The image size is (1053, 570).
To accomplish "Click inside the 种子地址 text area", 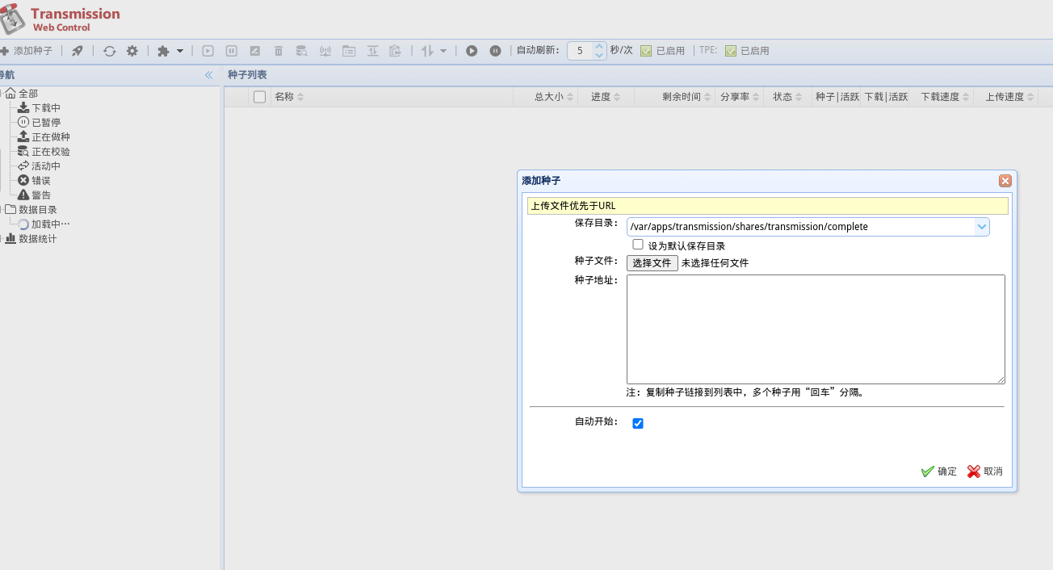I will tap(815, 329).
